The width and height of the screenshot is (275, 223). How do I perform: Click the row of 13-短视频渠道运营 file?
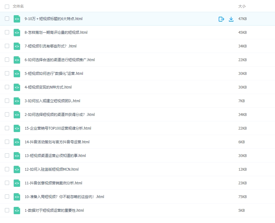[55, 155]
